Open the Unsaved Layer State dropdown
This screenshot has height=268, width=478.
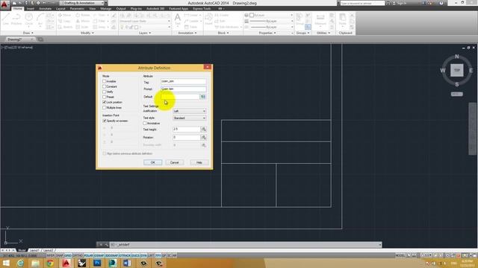[x=144, y=22]
